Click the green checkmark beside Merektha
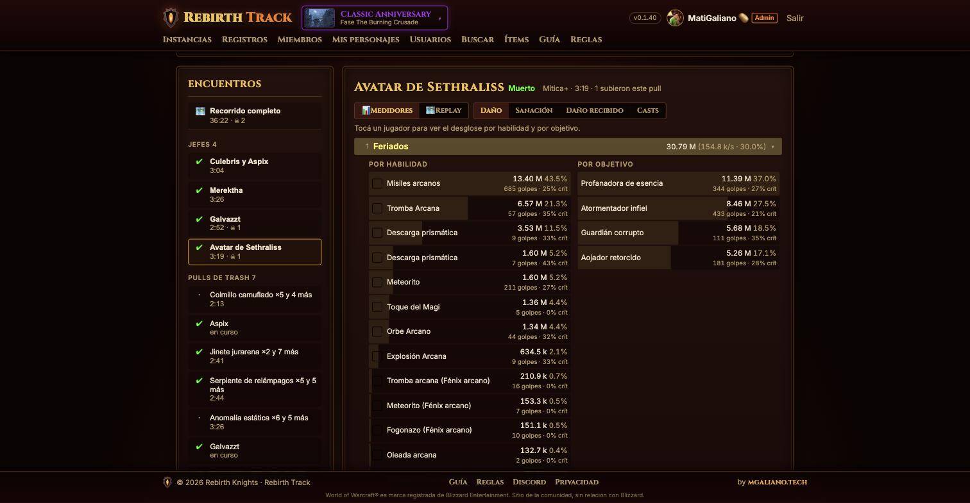Image resolution: width=970 pixels, height=503 pixels. [x=200, y=191]
